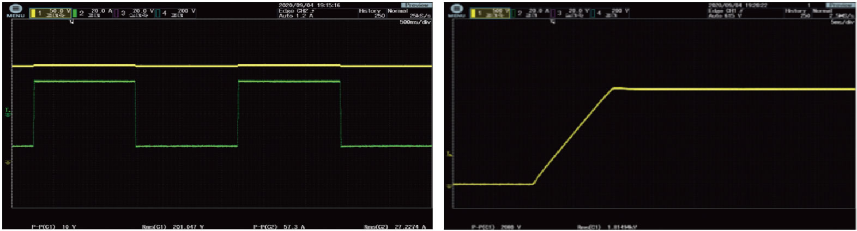857x231 pixels.
Task: Toggle channel 2 (20.0 A) on left scope
Action: pyautogui.click(x=96, y=13)
